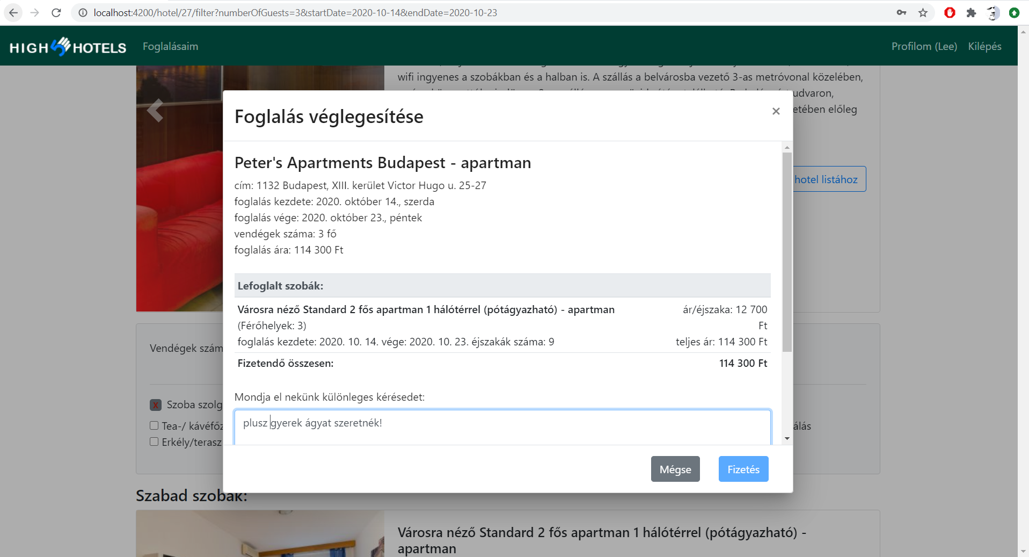Click the browser forward arrow

point(35,12)
